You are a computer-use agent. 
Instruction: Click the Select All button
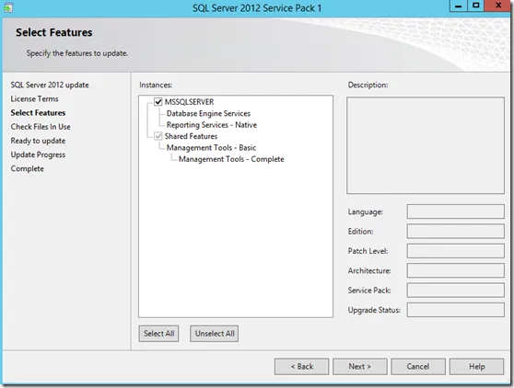[158, 334]
